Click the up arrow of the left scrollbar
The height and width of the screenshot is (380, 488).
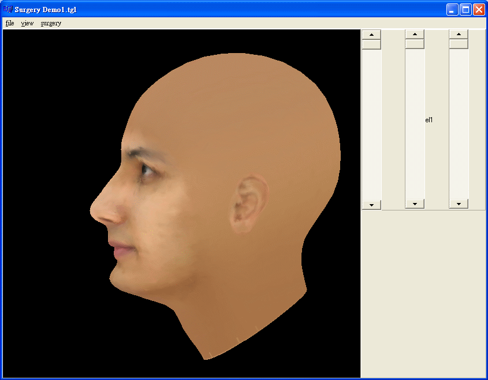pyautogui.click(x=371, y=35)
